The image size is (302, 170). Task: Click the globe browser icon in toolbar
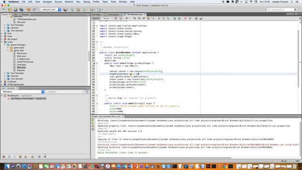pos(65,9)
